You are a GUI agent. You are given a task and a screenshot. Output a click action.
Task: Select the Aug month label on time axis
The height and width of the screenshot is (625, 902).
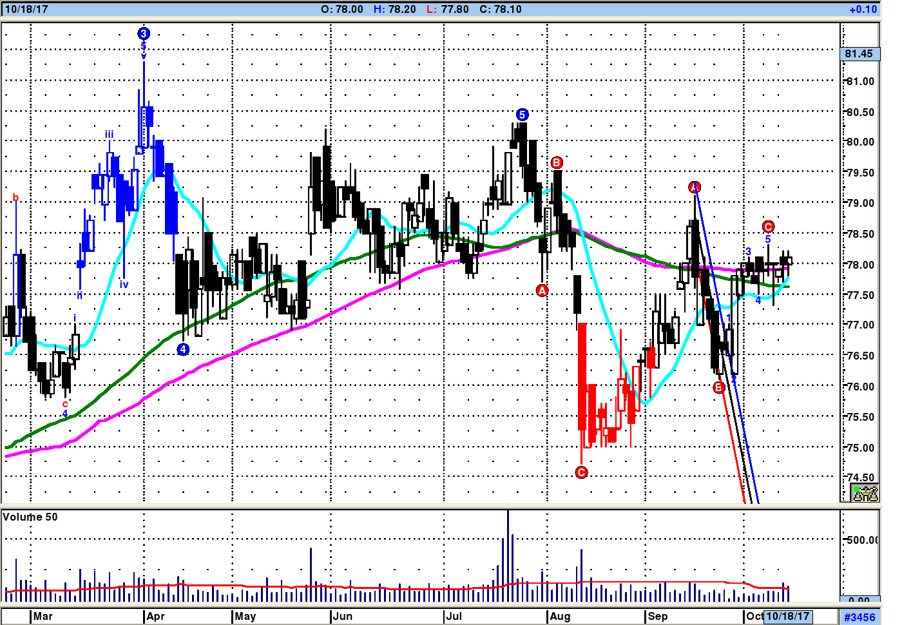(560, 616)
